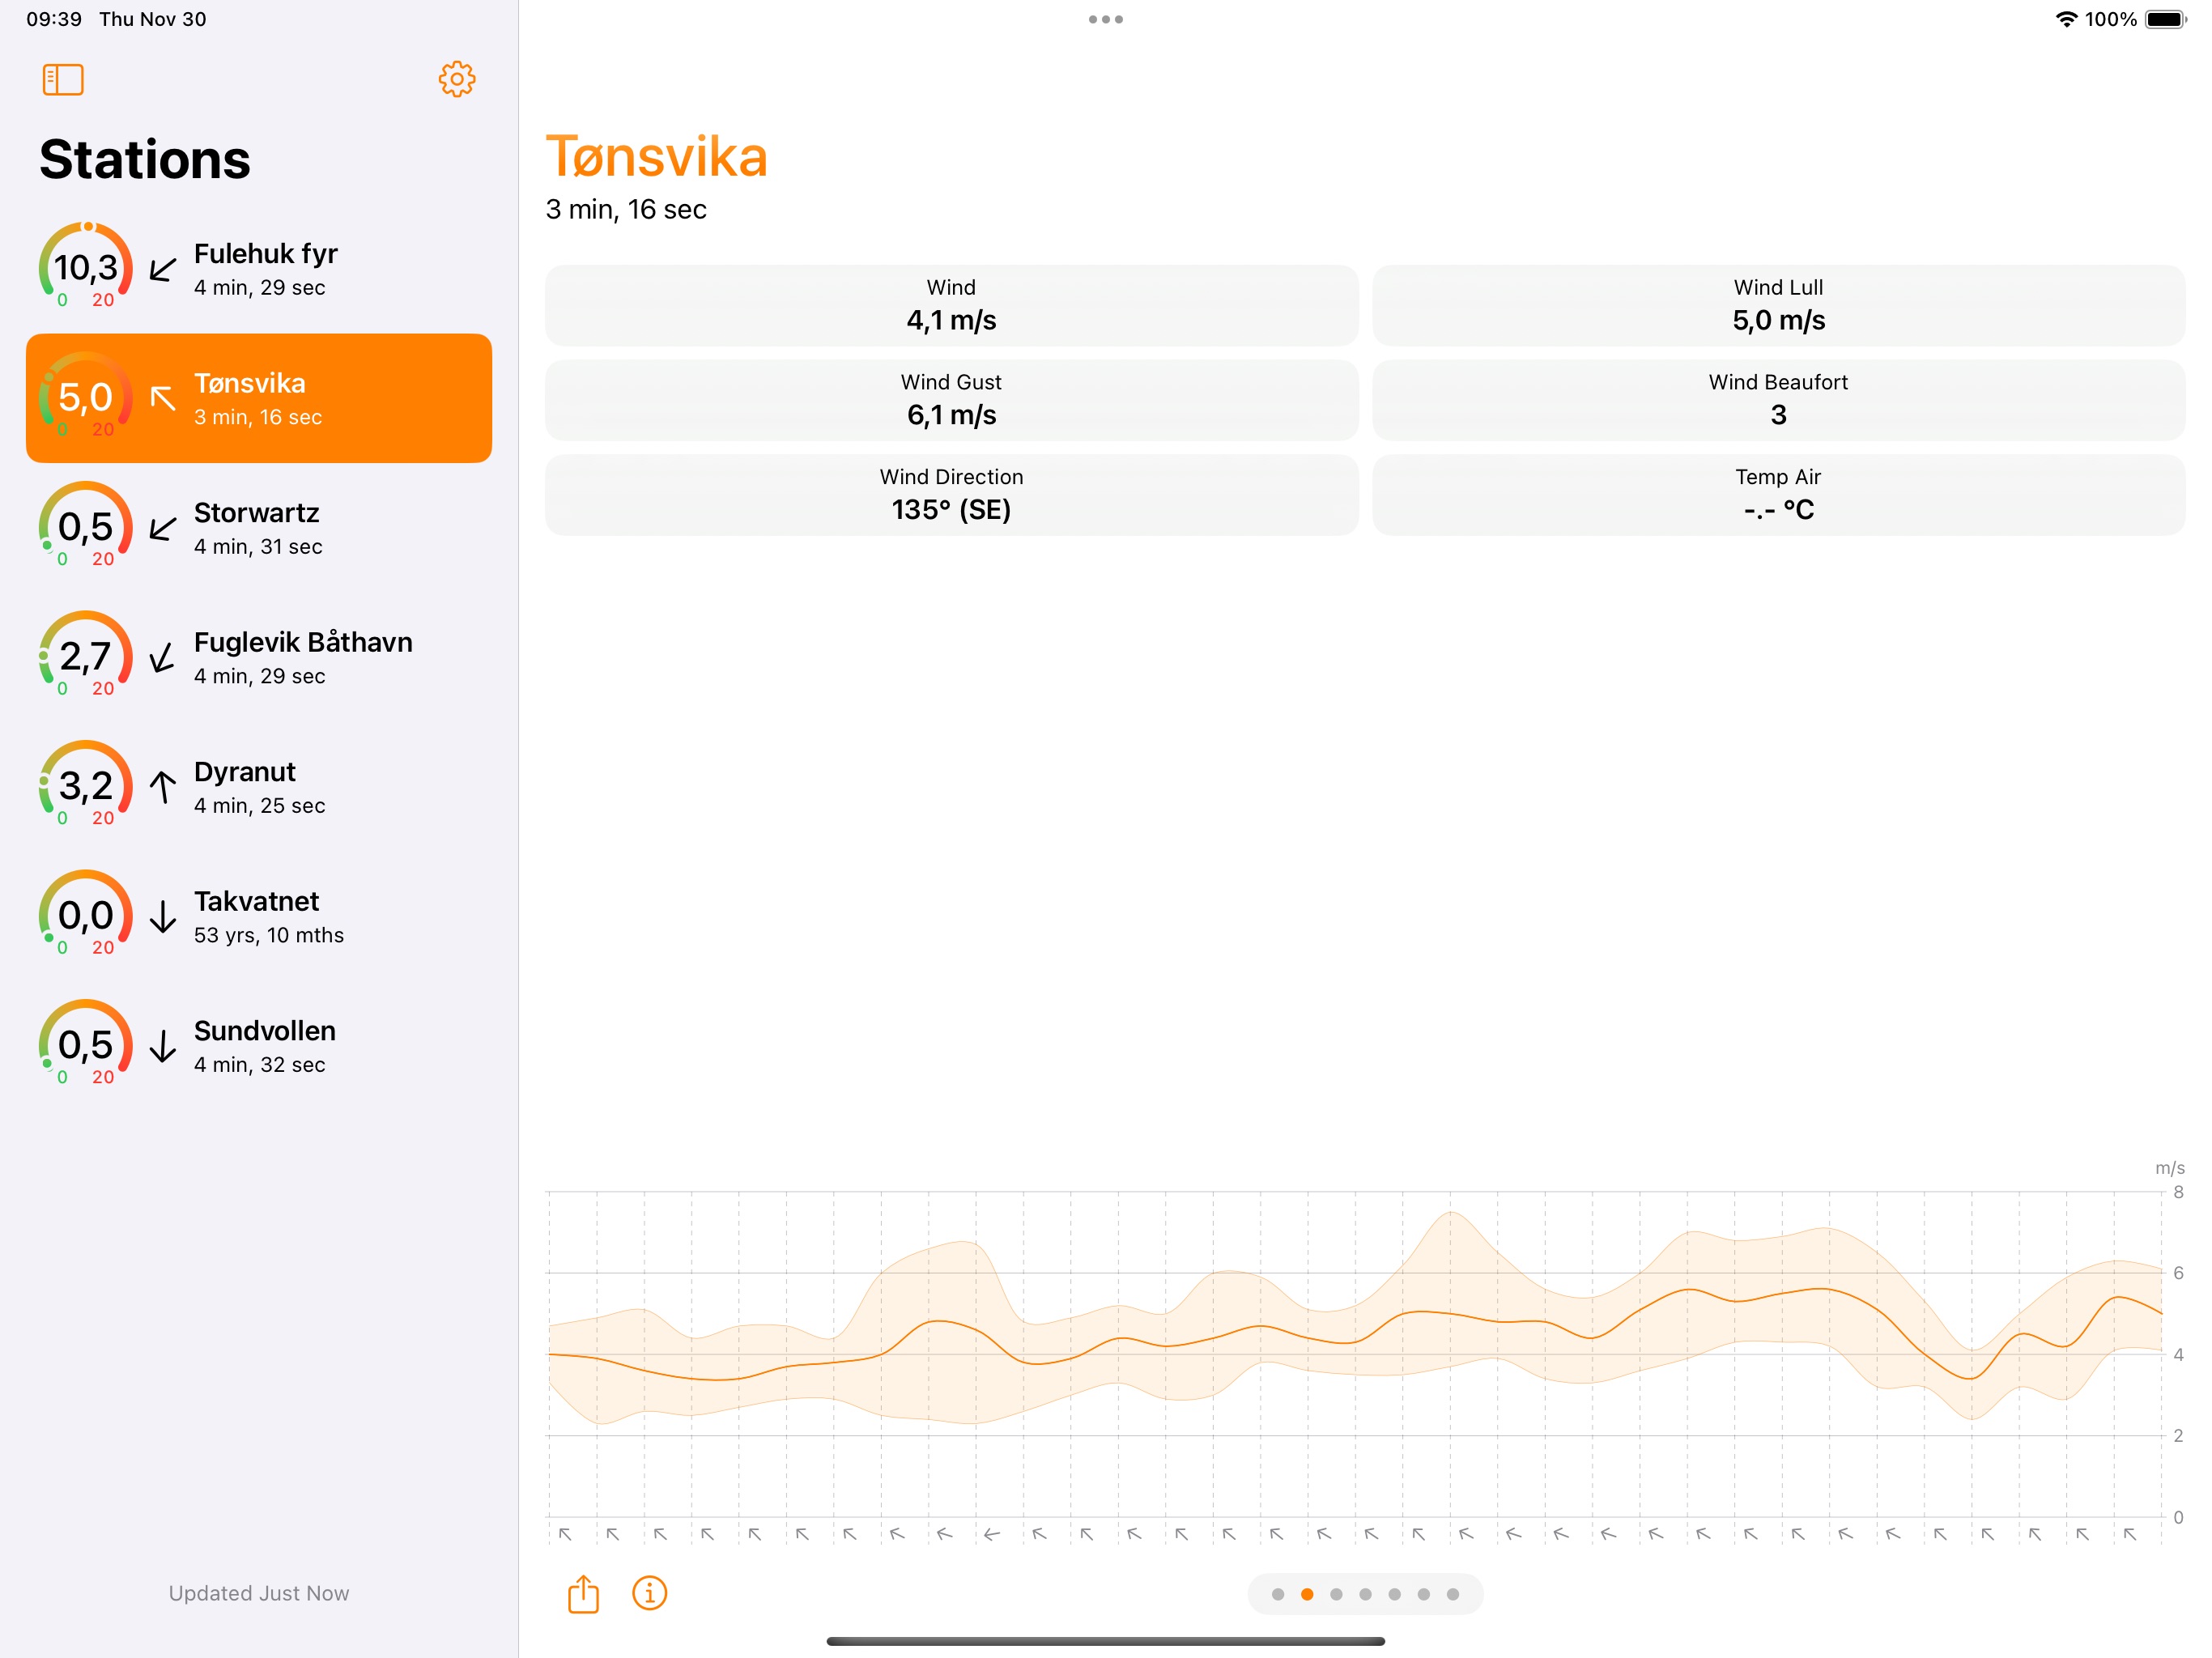Tap the Fulehuk fyr wind direction arrow
2212x1658 pixels.
(x=163, y=269)
